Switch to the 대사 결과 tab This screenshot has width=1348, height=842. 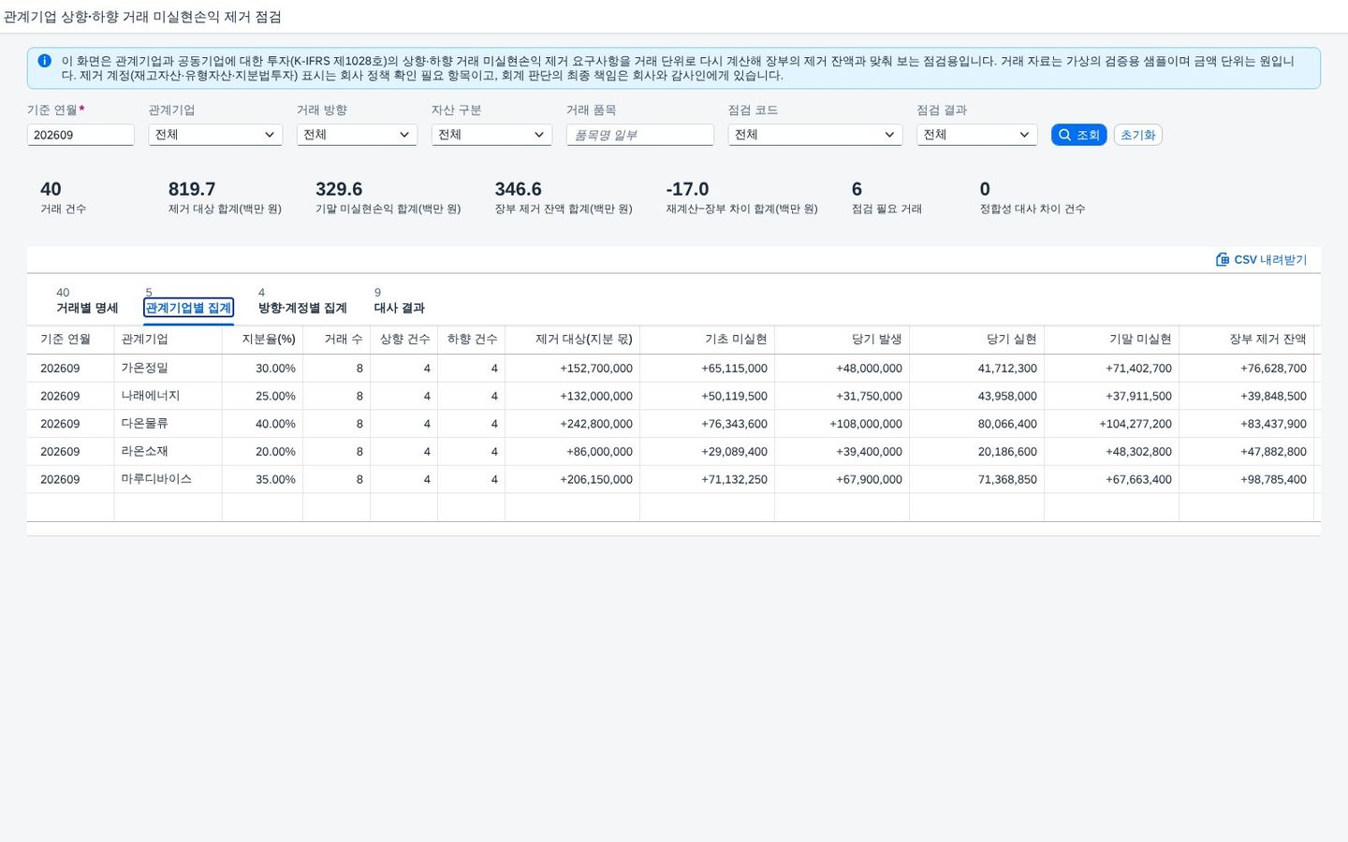[x=400, y=300]
